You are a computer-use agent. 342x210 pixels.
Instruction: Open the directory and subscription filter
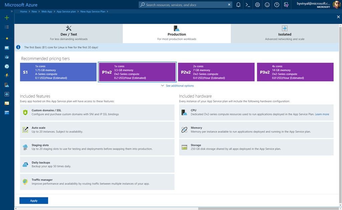point(286,5)
